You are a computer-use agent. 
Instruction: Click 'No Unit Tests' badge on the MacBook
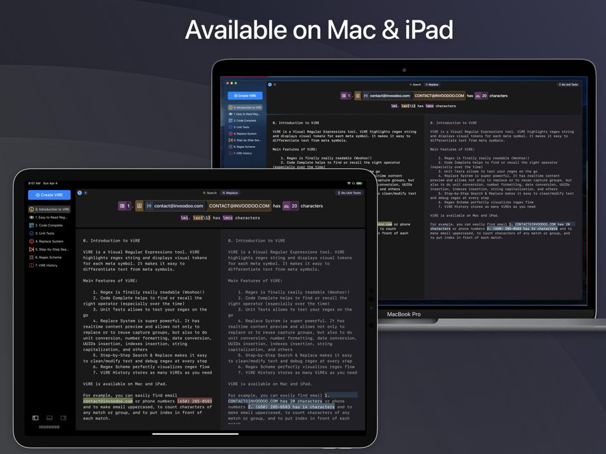coord(568,85)
